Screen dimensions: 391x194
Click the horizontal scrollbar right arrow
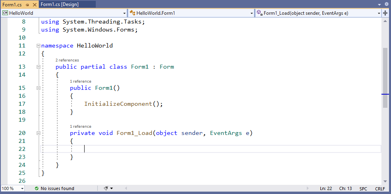pyautogui.click(x=308, y=188)
